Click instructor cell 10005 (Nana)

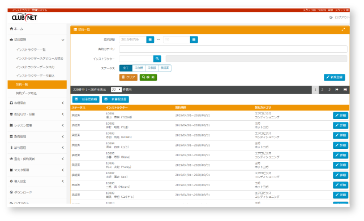click(118, 155)
